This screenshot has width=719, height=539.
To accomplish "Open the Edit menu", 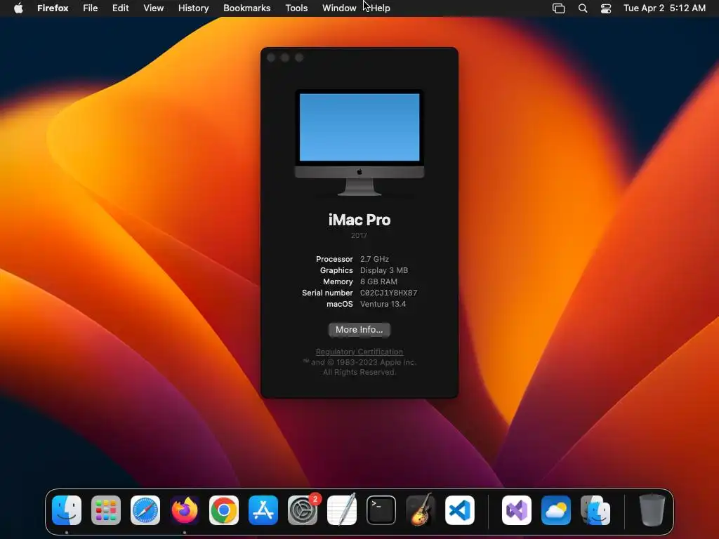I will pyautogui.click(x=121, y=8).
